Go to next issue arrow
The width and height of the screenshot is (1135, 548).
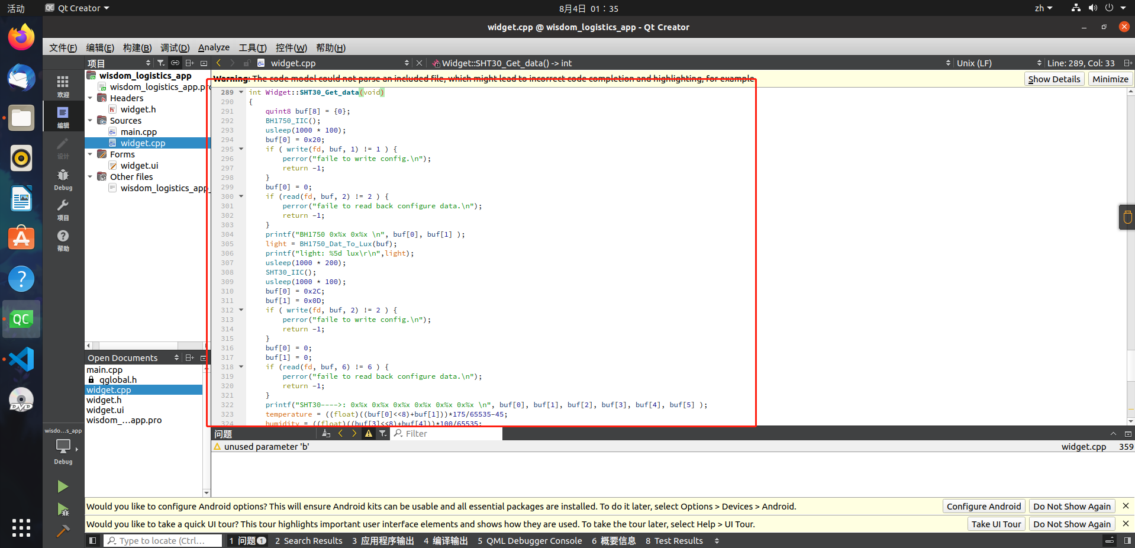(354, 433)
